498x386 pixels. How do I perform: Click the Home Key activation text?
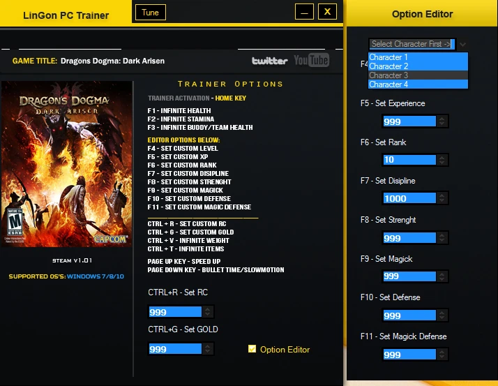tap(231, 98)
